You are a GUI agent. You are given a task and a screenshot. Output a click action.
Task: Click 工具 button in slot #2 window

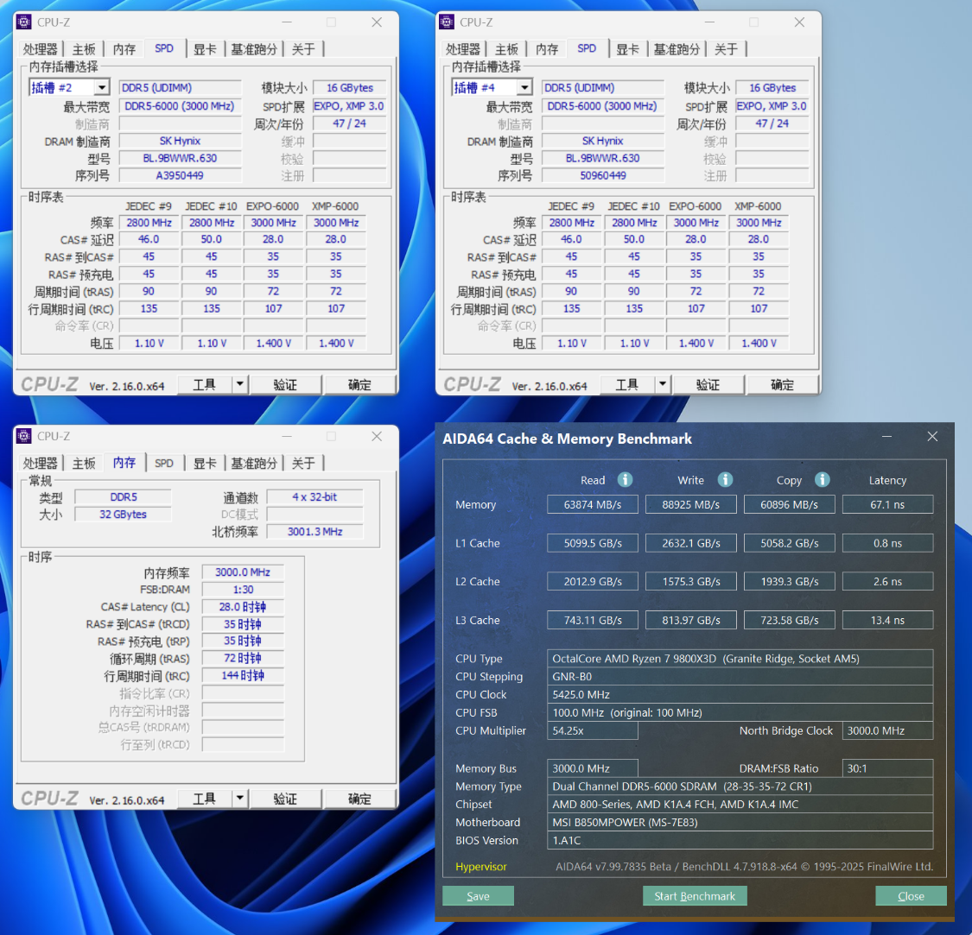(205, 384)
